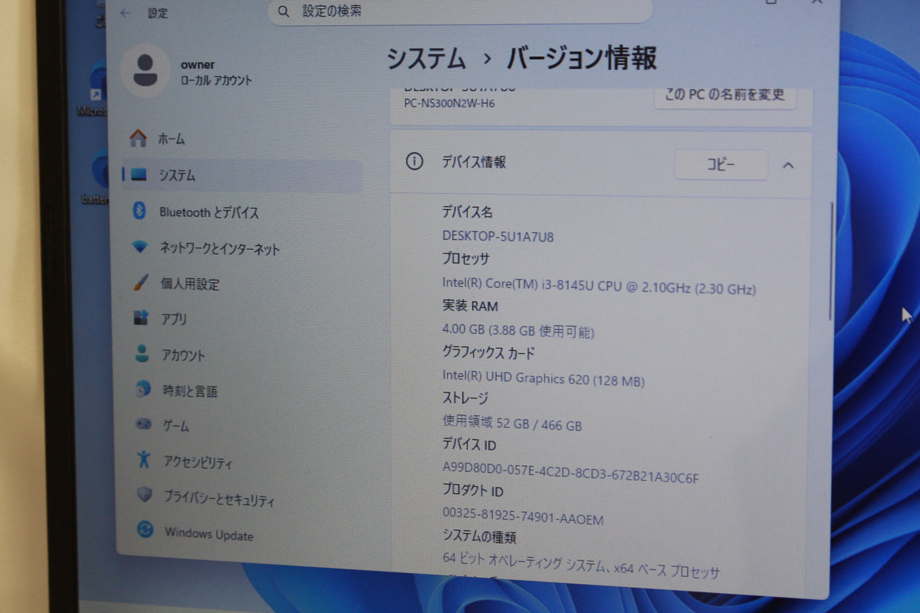Click the プロセッサ label
Screen dimensions: 920x613
tap(465, 258)
